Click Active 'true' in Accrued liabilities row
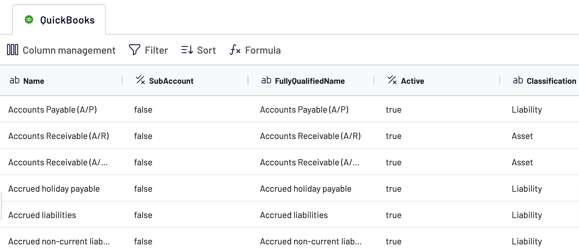579x251 pixels. [394, 215]
